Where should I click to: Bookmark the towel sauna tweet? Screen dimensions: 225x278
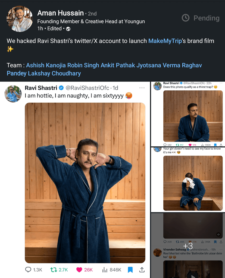click(x=215, y=242)
